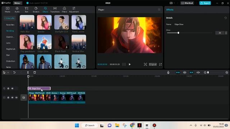Image resolution: width=230 pixels, height=129 pixels.
Task: Open the Media panel tab
Action: (x=8, y=10)
